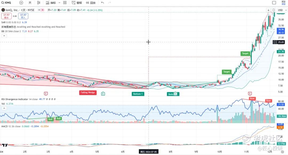Click the 周五 2024-07-05 date label
Viewport: 288px width, 155px height.
tap(149, 152)
